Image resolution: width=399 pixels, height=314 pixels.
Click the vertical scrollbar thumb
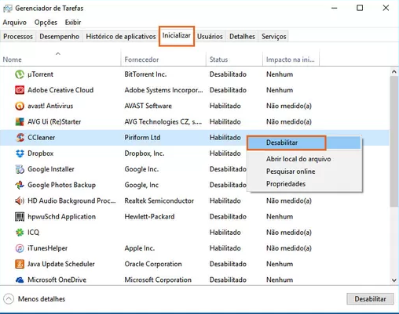coord(394,142)
